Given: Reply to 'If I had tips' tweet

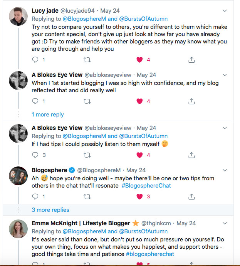Looking at the screenshot, I should click(35, 155).
